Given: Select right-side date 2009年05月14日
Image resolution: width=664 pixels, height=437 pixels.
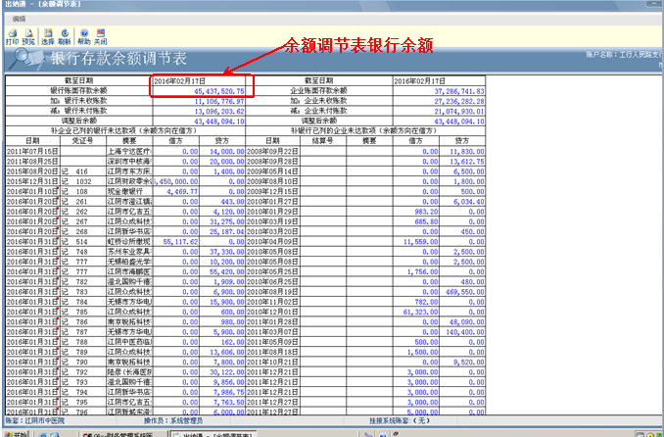Looking at the screenshot, I should click(272, 171).
